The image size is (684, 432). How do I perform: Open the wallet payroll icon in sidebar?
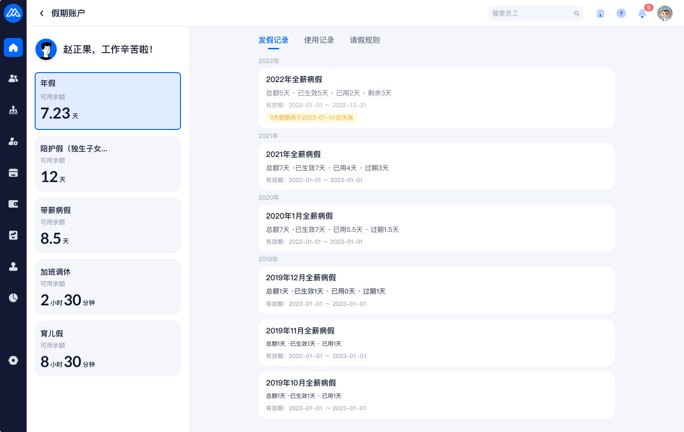[x=13, y=204]
